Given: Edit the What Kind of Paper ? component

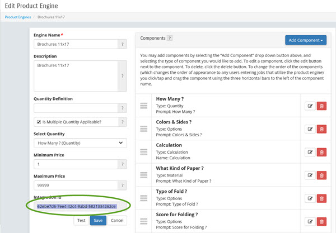Looking at the screenshot, I should pos(310,175).
